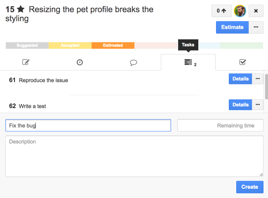Click the Accepted stage in progress bar

pos(70,45)
